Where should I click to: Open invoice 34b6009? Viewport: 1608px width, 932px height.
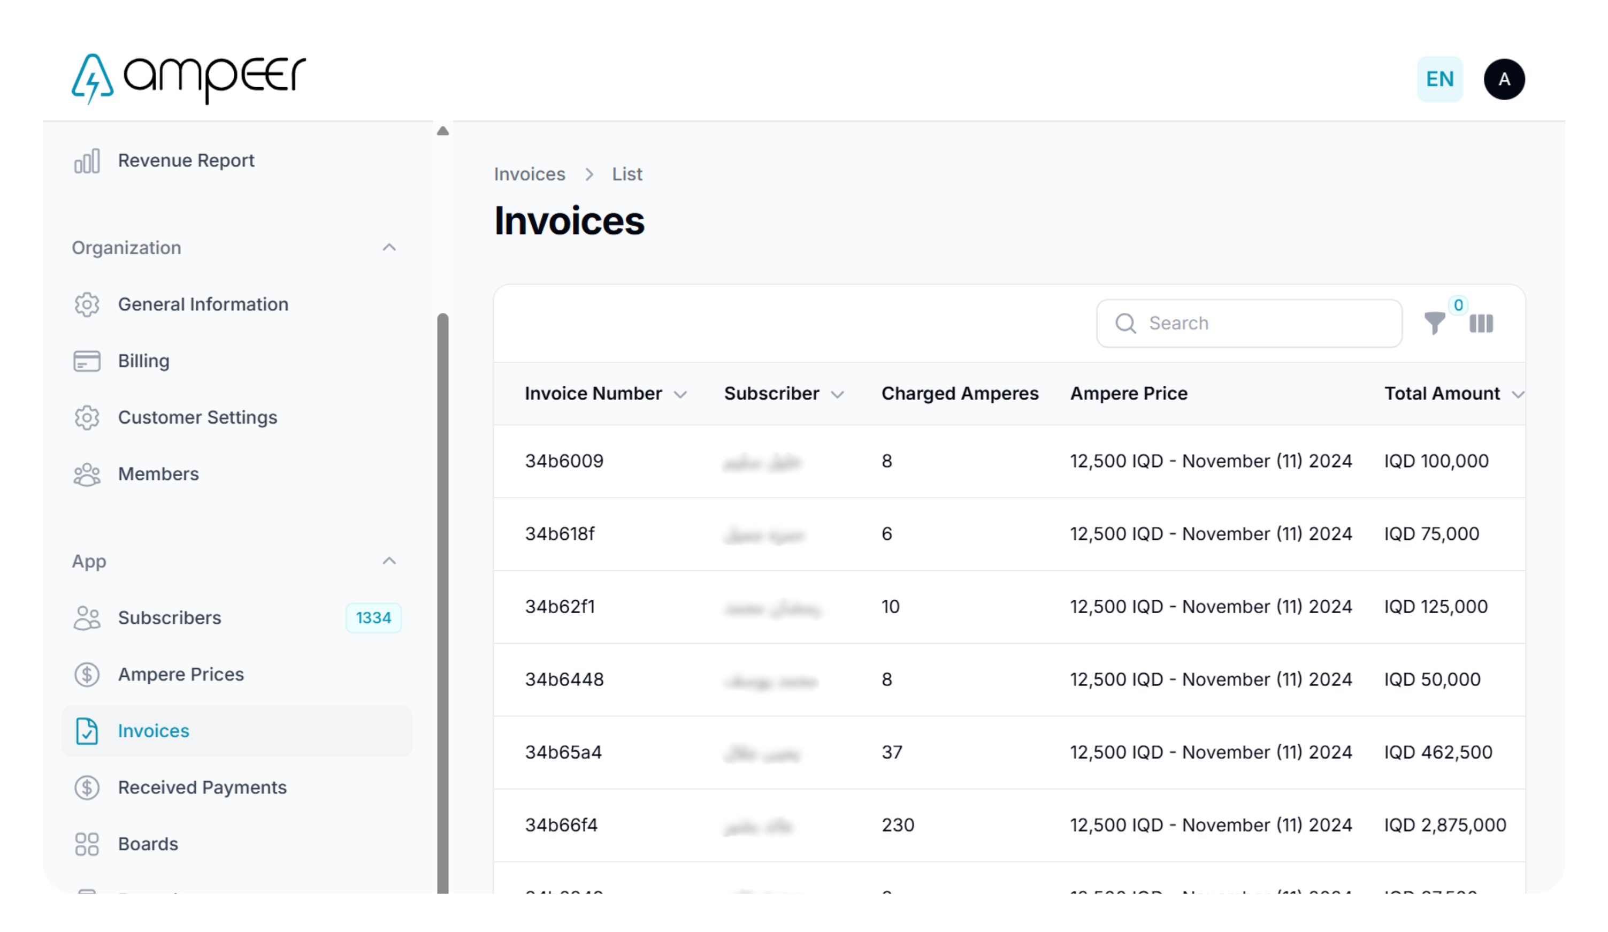(564, 461)
